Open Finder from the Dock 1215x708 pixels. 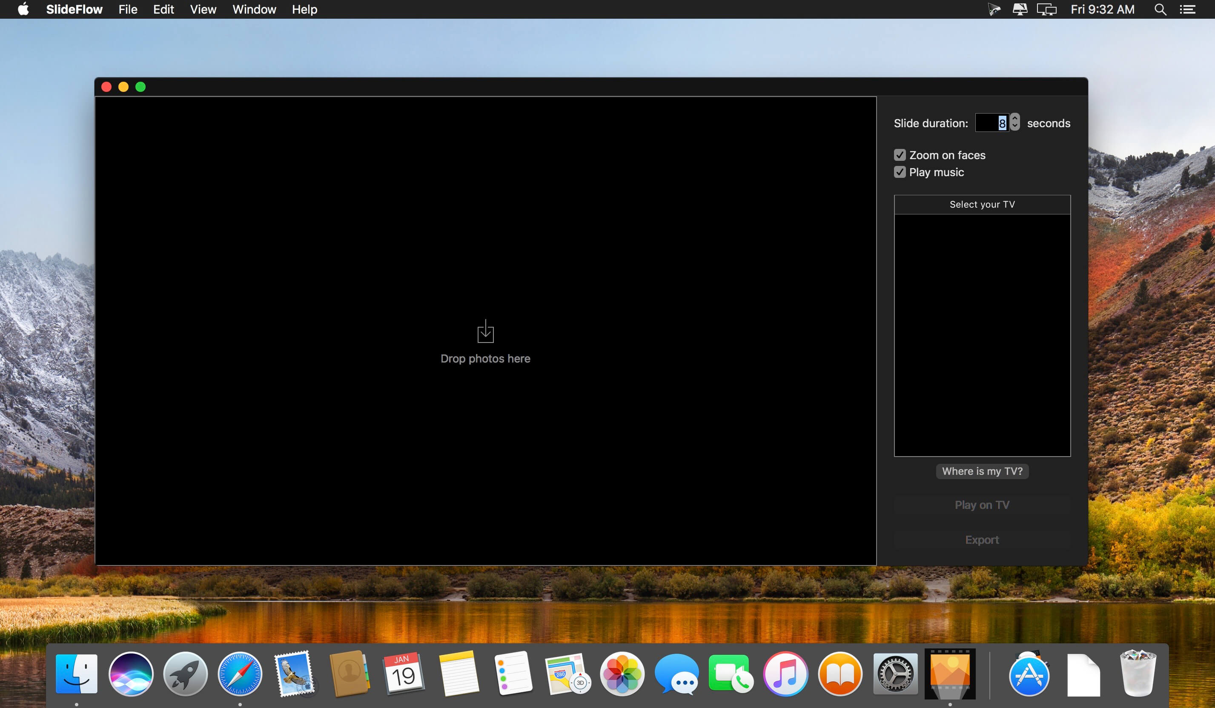[x=77, y=674]
